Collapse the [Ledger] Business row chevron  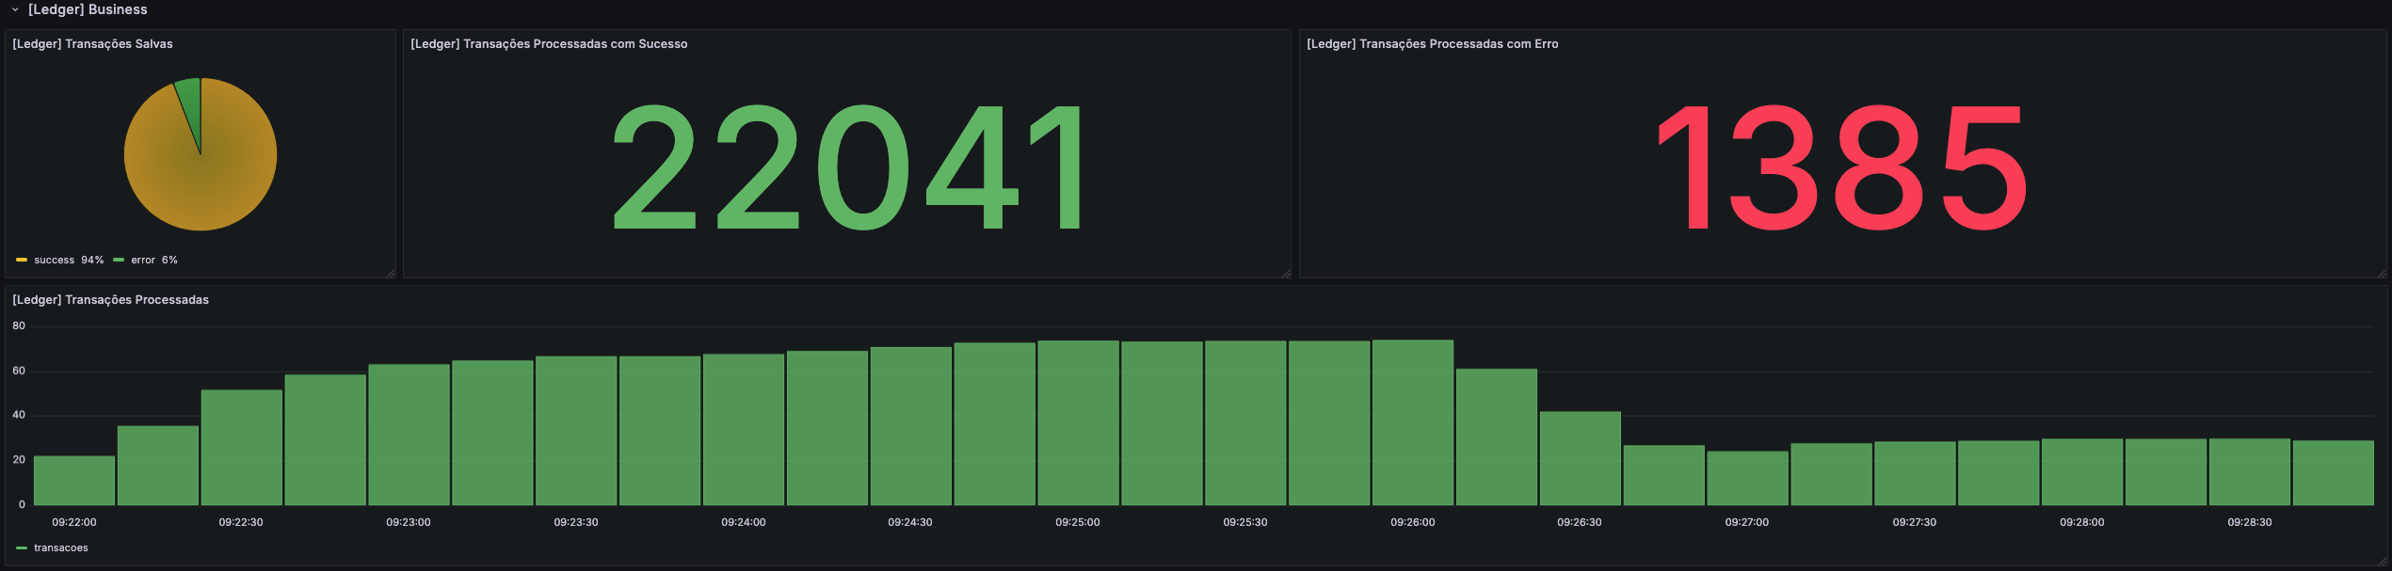pyautogui.click(x=15, y=9)
